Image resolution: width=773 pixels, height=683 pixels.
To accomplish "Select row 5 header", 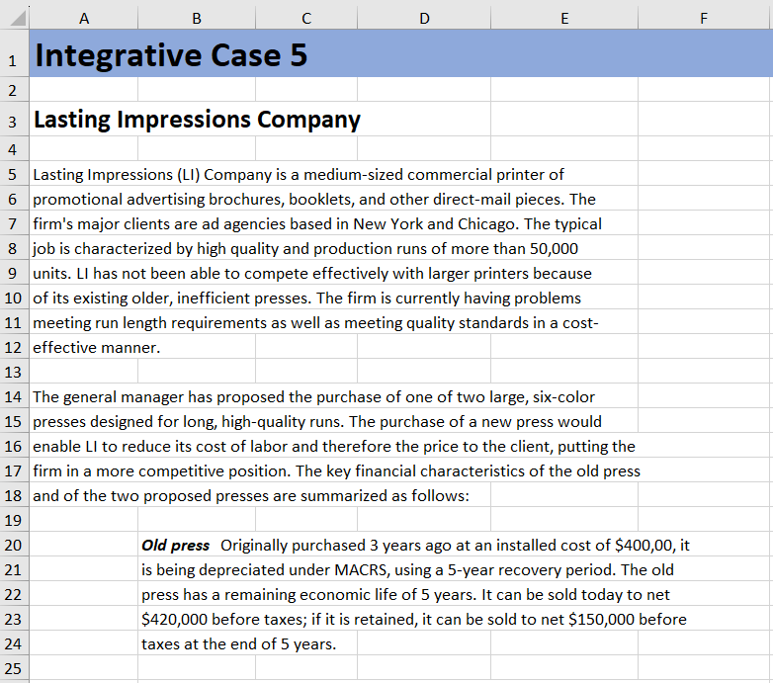I will click(x=14, y=173).
